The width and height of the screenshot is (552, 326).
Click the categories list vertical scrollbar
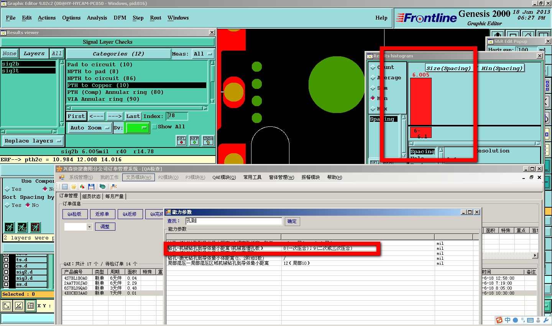[x=212, y=82]
